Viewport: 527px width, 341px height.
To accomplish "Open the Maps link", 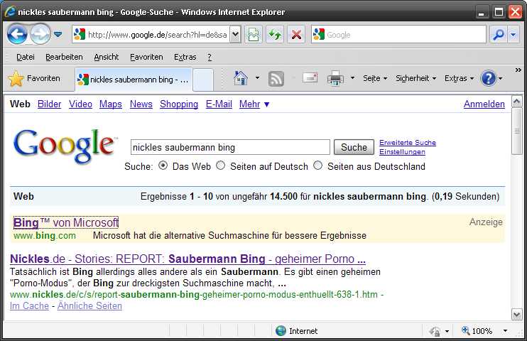I will tap(111, 104).
